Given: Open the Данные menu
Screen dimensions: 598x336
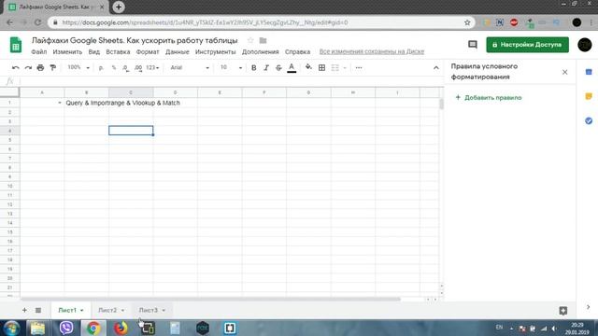Looking at the screenshot, I should click(x=177, y=52).
